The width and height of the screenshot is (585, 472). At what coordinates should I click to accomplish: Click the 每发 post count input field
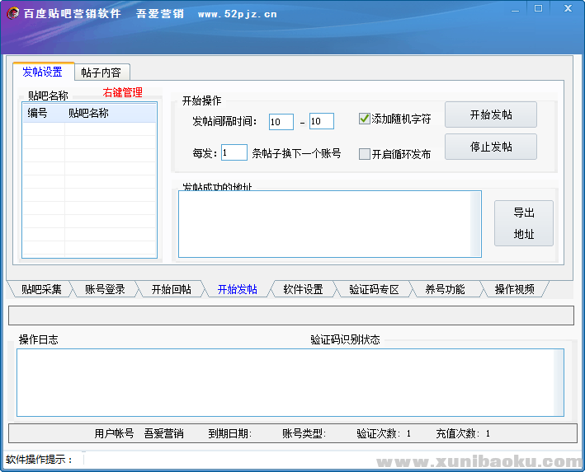tap(234, 152)
